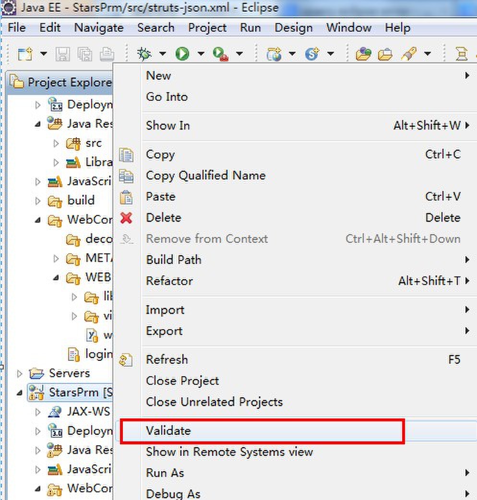Open the File menu

(17, 28)
